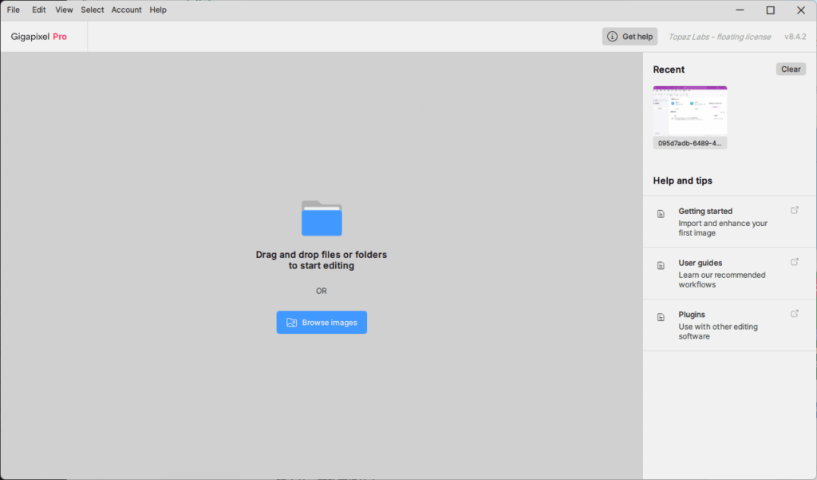The height and width of the screenshot is (480, 817).
Task: Clear the Recent files list
Action: tap(791, 69)
